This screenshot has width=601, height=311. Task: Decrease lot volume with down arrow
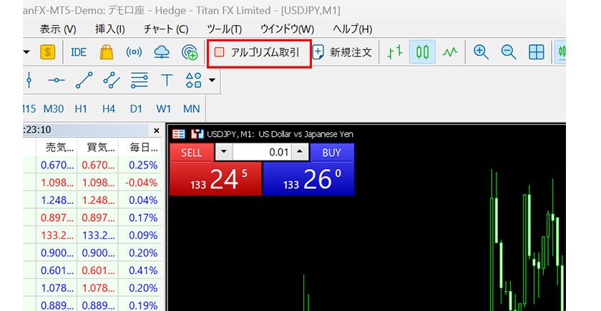[224, 152]
